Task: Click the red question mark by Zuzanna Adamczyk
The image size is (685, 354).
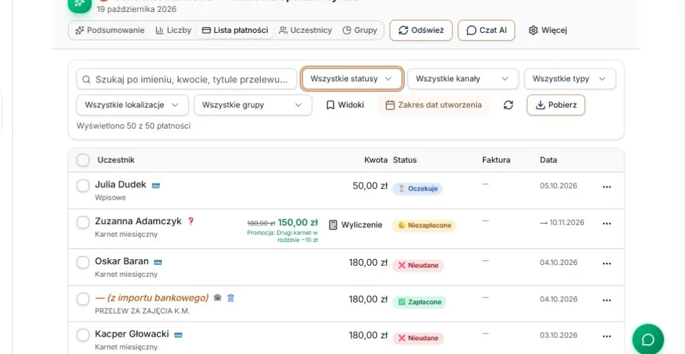Action: (190, 221)
